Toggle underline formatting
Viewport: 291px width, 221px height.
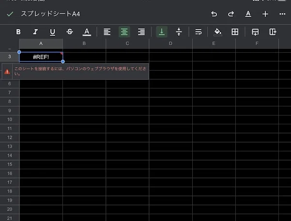point(52,32)
